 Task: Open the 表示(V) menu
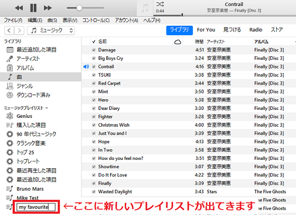pyautogui.click(x=70, y=20)
